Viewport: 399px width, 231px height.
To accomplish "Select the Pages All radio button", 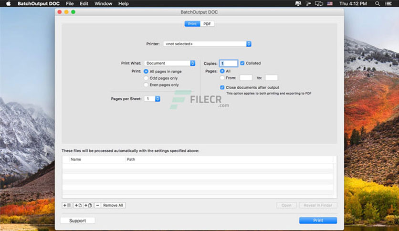I will coord(222,71).
